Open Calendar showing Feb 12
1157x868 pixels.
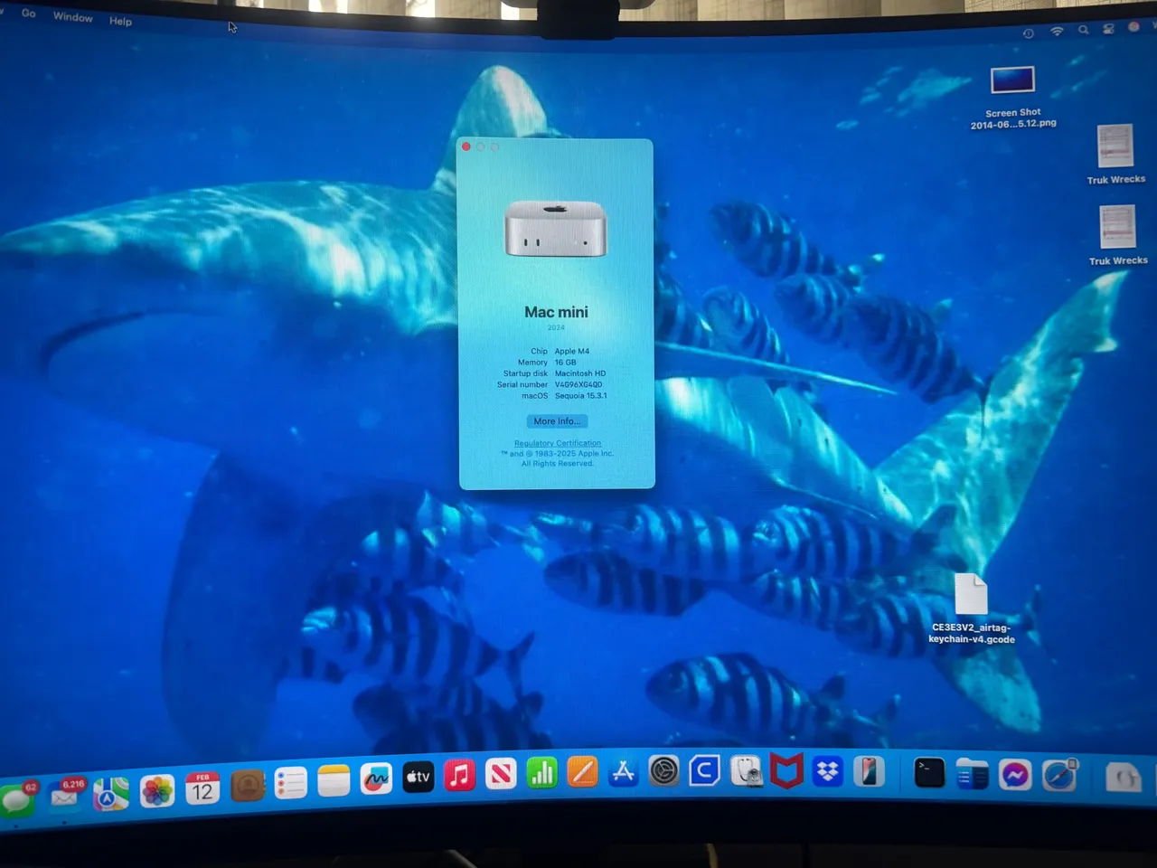[x=202, y=788]
